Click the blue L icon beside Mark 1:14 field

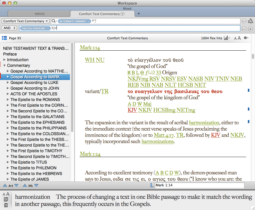[x=152, y=185]
